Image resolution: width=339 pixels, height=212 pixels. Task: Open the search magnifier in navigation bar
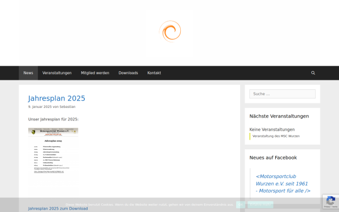tap(313, 73)
